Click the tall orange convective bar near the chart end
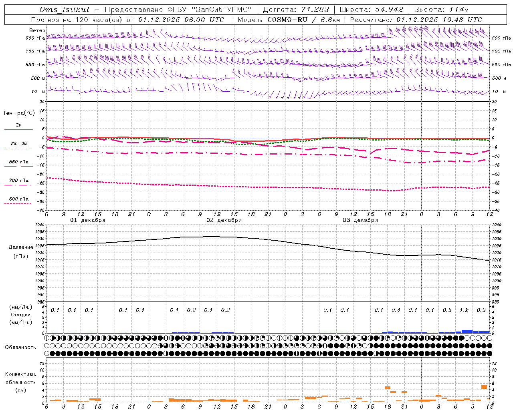This screenshot has width=513, height=410. coord(484,387)
